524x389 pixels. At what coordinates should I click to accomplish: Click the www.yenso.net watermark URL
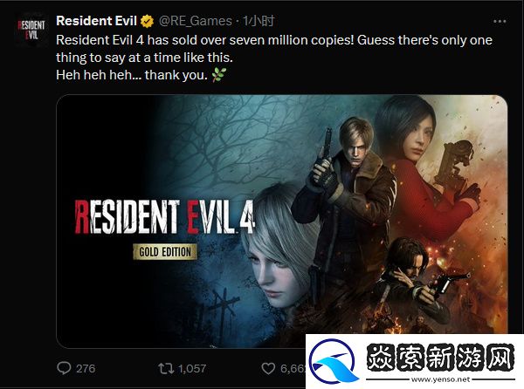point(440,379)
